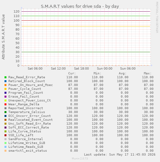Click the 'Min:' column header

[97, 73]
